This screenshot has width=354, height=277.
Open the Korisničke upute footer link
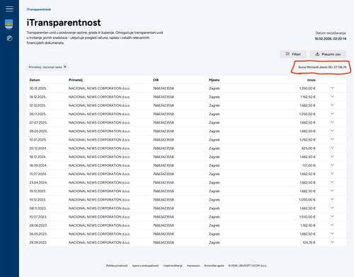pyautogui.click(x=214, y=266)
